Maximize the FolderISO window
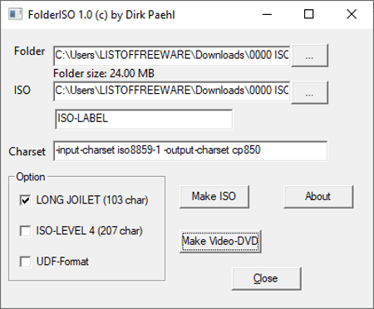374x309 pixels. click(x=309, y=14)
